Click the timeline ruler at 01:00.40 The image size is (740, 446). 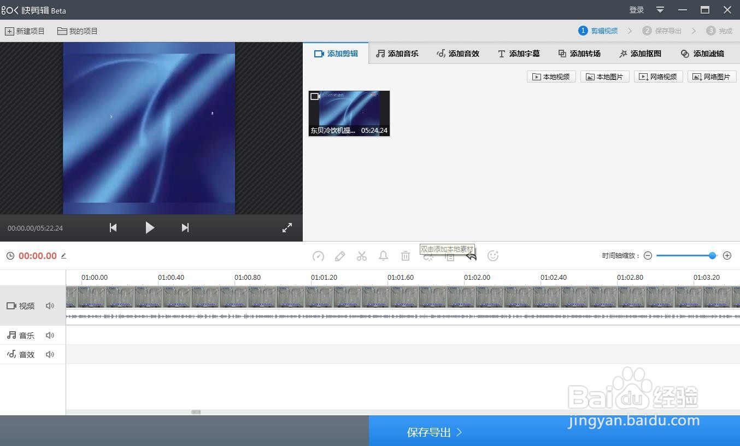click(x=171, y=278)
